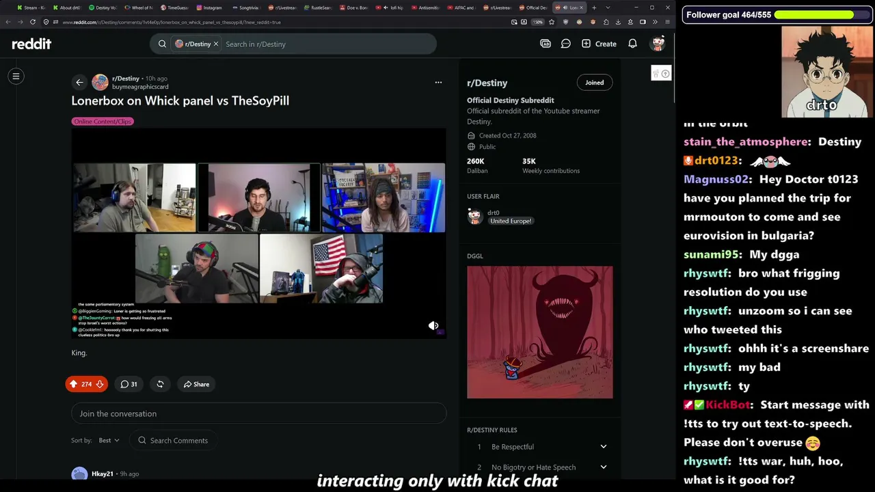Open the r/Destiny subreddit link in post header
This screenshot has height=492, width=875.
coord(126,79)
